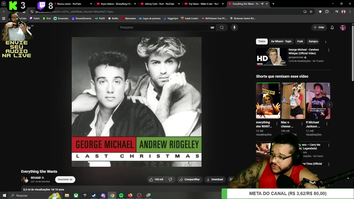This screenshot has width=354, height=199.
Task: Dislike the video with thumbs-down
Action: click(x=170, y=179)
